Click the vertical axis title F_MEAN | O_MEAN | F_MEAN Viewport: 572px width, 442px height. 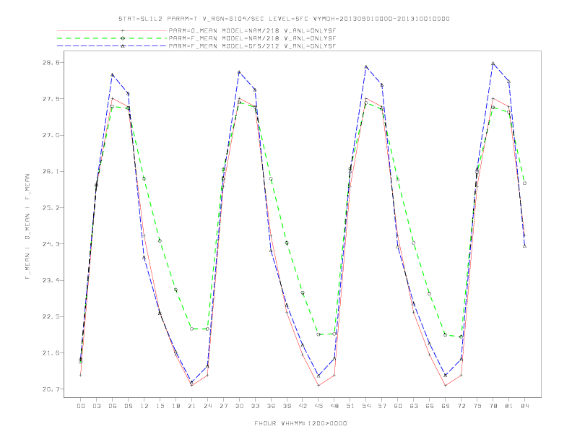pyautogui.click(x=27, y=227)
